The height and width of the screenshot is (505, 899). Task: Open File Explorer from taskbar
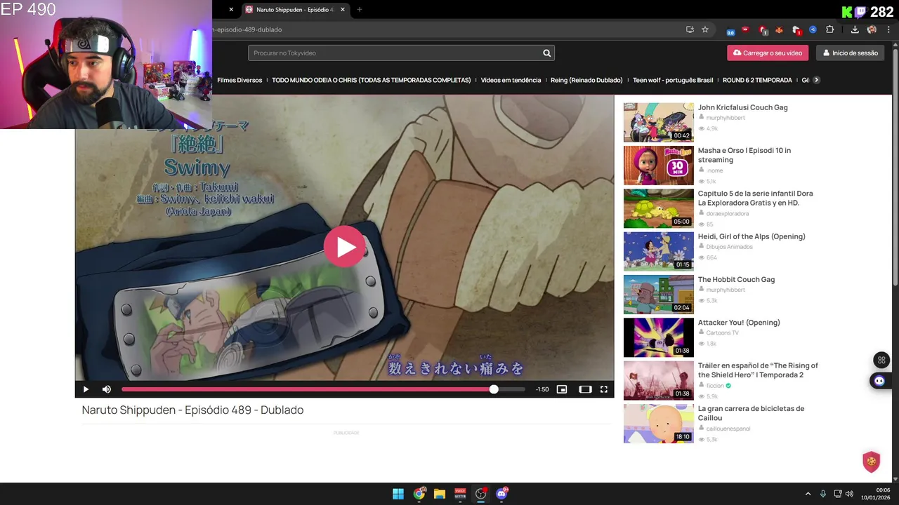pos(440,494)
